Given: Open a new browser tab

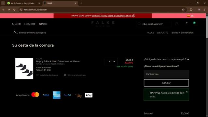Looking at the screenshot, I should pyautogui.click(x=81, y=3).
